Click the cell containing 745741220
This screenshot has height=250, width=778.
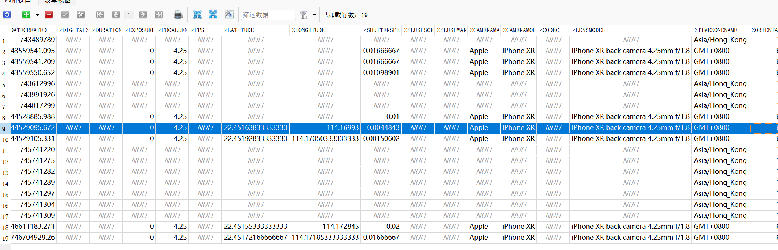coord(34,150)
